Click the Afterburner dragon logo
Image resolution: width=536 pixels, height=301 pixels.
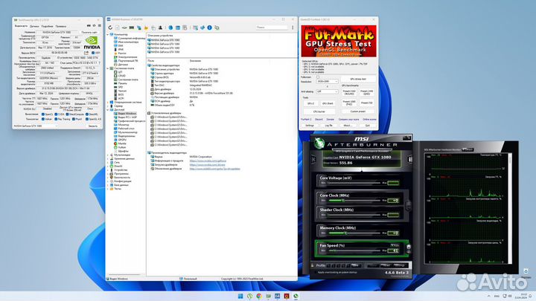(319, 143)
